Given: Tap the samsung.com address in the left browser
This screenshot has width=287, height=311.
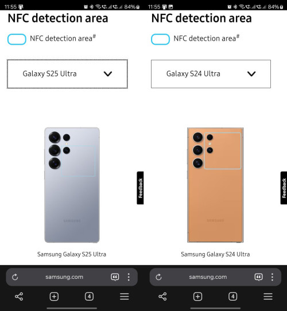Looking at the screenshot, I should (64, 277).
